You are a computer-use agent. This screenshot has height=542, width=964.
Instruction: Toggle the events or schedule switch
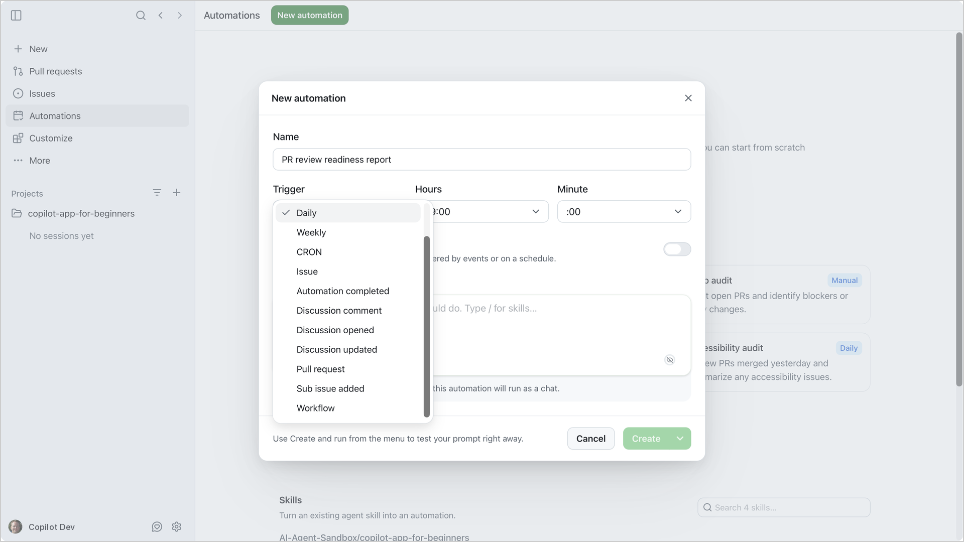pyautogui.click(x=677, y=249)
